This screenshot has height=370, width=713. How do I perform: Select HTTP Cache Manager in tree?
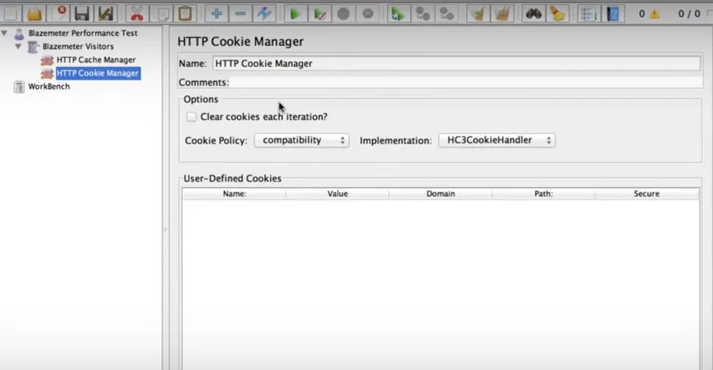click(96, 60)
